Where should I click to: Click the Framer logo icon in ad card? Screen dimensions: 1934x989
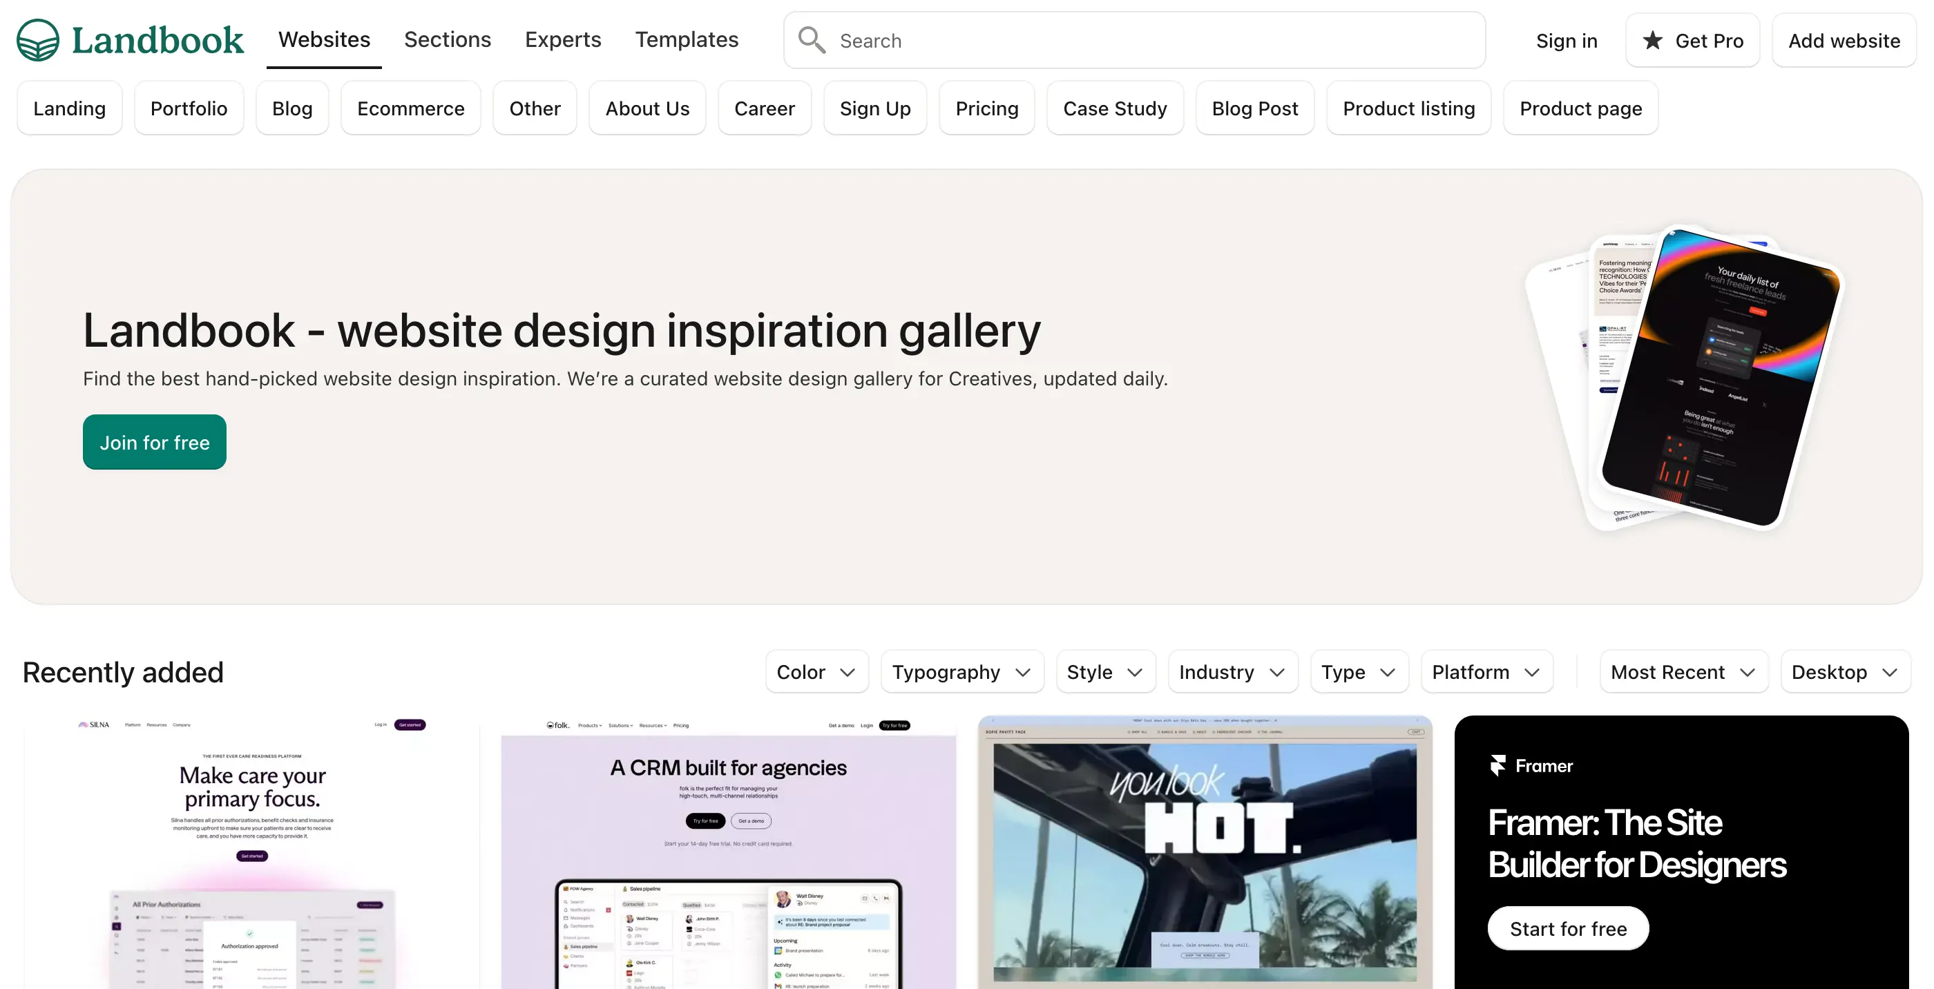[x=1497, y=765]
